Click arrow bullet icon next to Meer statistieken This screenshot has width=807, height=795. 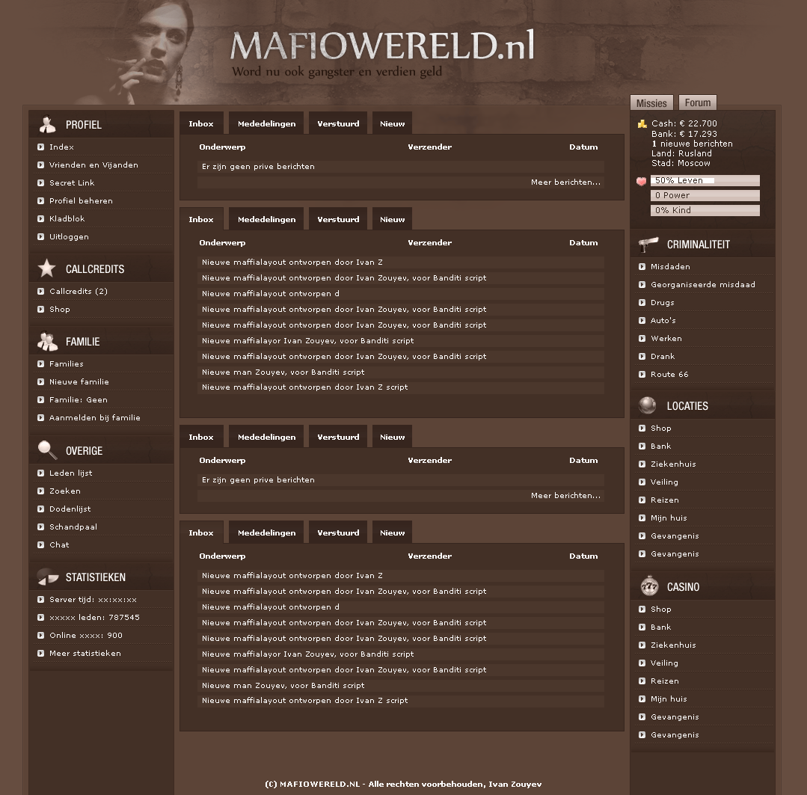[40, 654]
